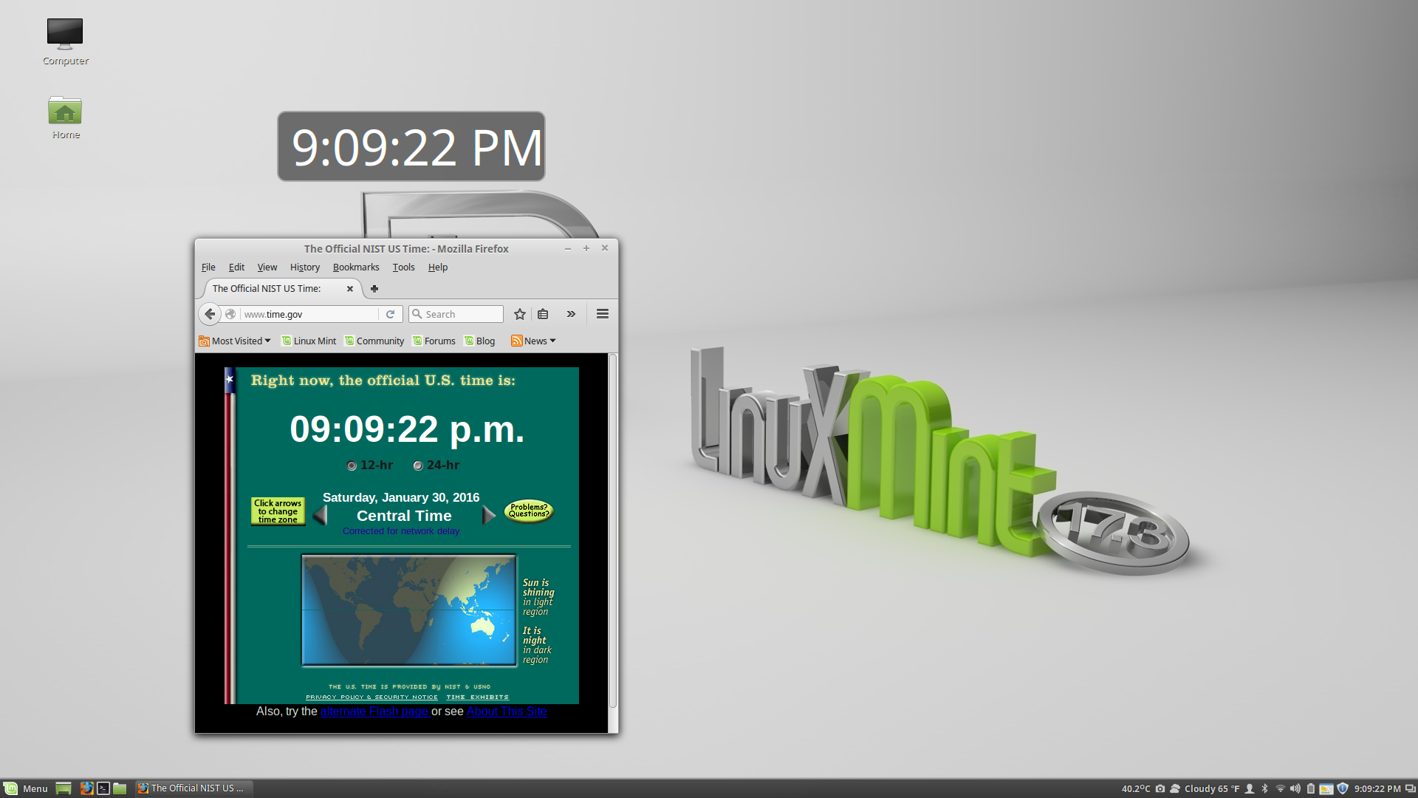Open sound volume tray icon
The width and height of the screenshot is (1418, 798).
1295,788
